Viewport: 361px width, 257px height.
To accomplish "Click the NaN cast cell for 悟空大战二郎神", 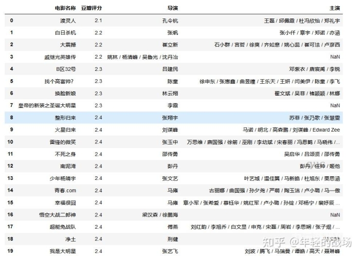I will pyautogui.click(x=335, y=215).
